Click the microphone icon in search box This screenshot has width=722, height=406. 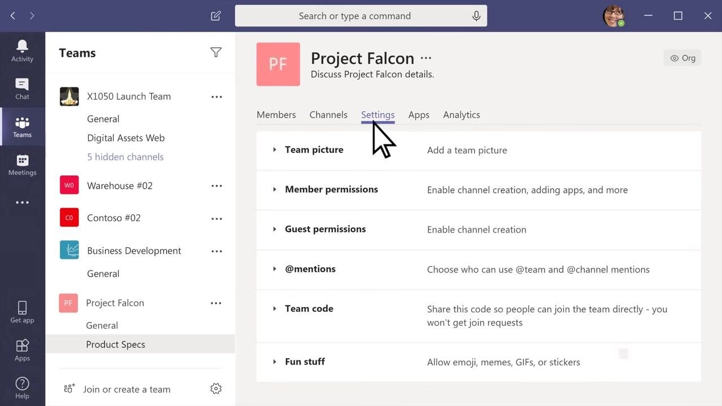point(476,16)
